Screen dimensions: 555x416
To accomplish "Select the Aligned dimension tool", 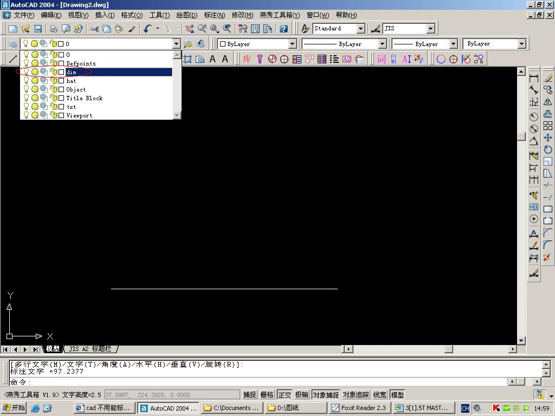I will (534, 90).
